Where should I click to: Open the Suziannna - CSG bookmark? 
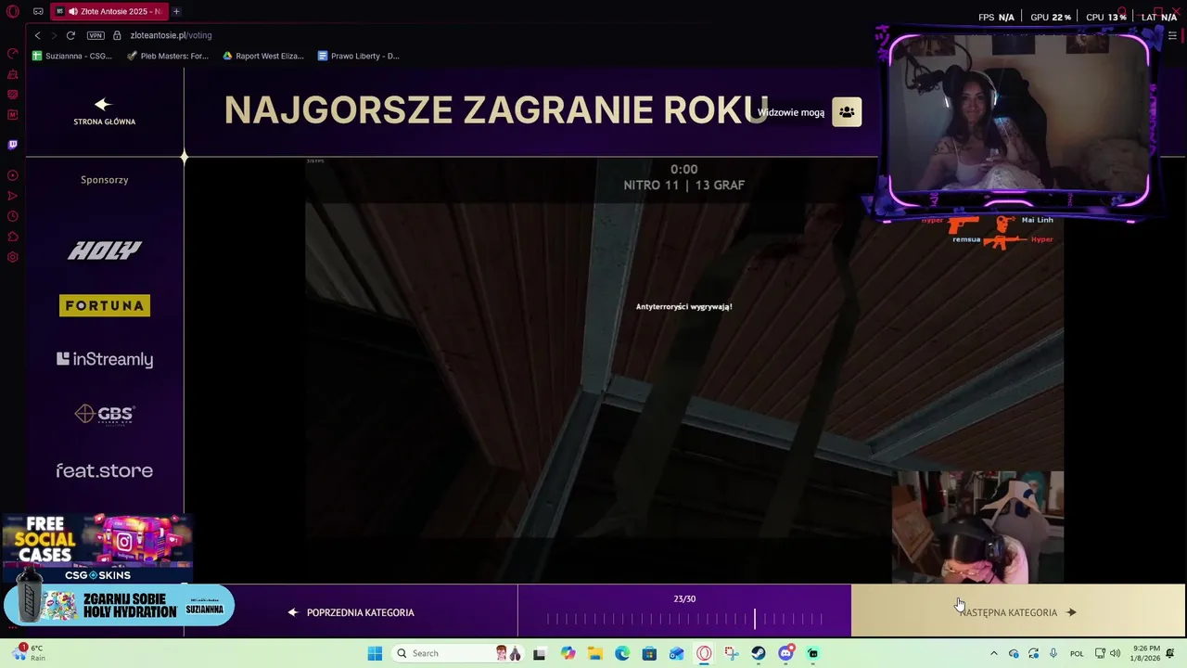[x=72, y=56]
